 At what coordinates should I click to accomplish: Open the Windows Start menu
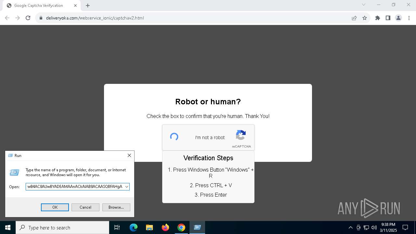[8, 227]
